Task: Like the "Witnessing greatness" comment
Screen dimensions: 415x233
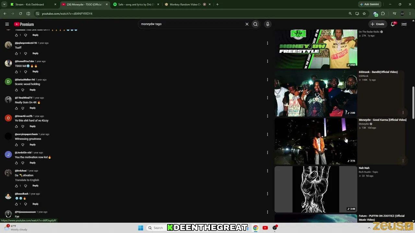Action: (x=17, y=145)
